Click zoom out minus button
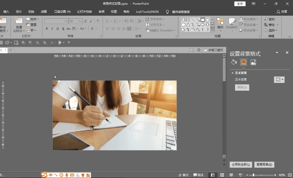 point(247,175)
